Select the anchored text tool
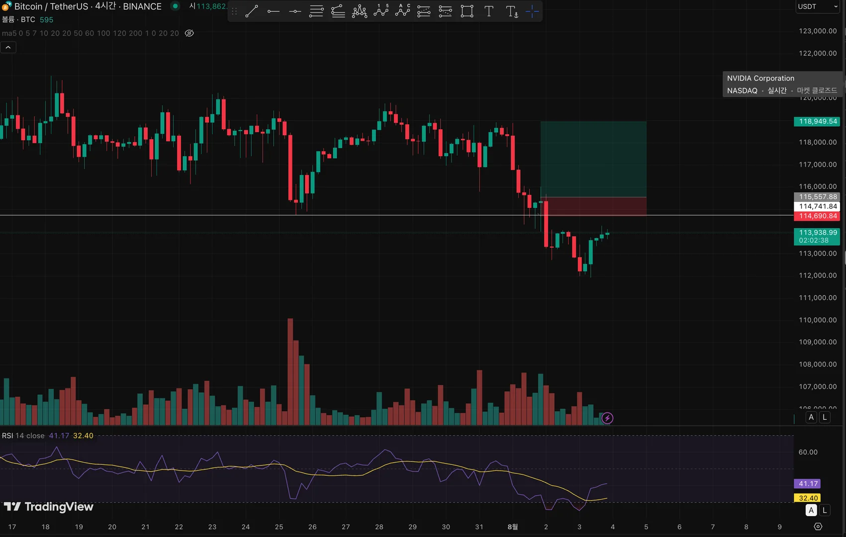 [x=512, y=11]
